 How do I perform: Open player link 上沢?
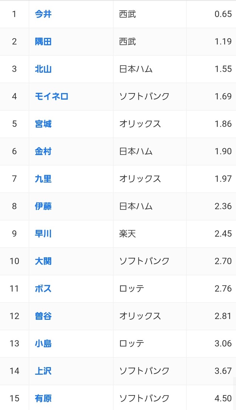[x=43, y=371]
